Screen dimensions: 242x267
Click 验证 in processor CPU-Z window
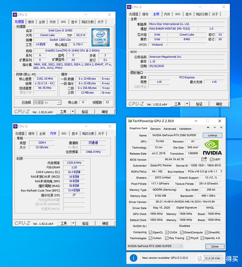(x=85, y=112)
